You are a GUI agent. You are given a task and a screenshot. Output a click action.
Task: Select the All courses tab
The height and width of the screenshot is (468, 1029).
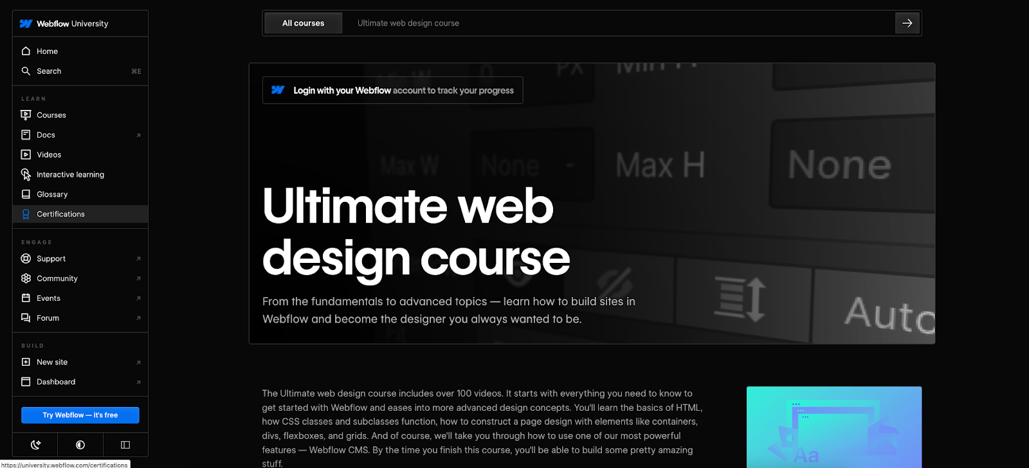coord(304,23)
